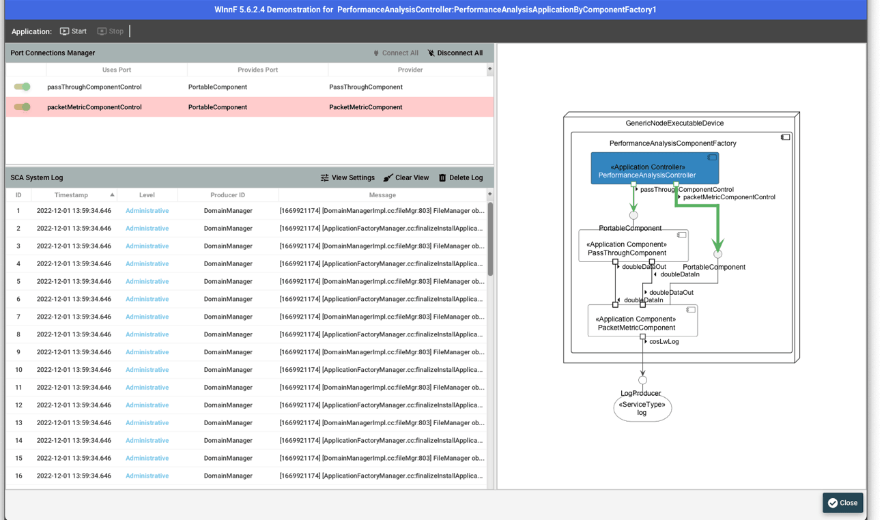Click the LogProducer log service ellipse
This screenshot has width=884, height=520.
tap(642, 407)
